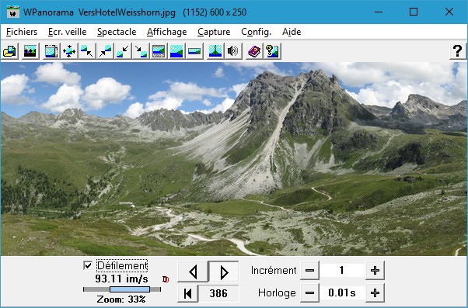468x308 pixels.
Task: Click the small red indicator beside speed
Action: [166, 279]
